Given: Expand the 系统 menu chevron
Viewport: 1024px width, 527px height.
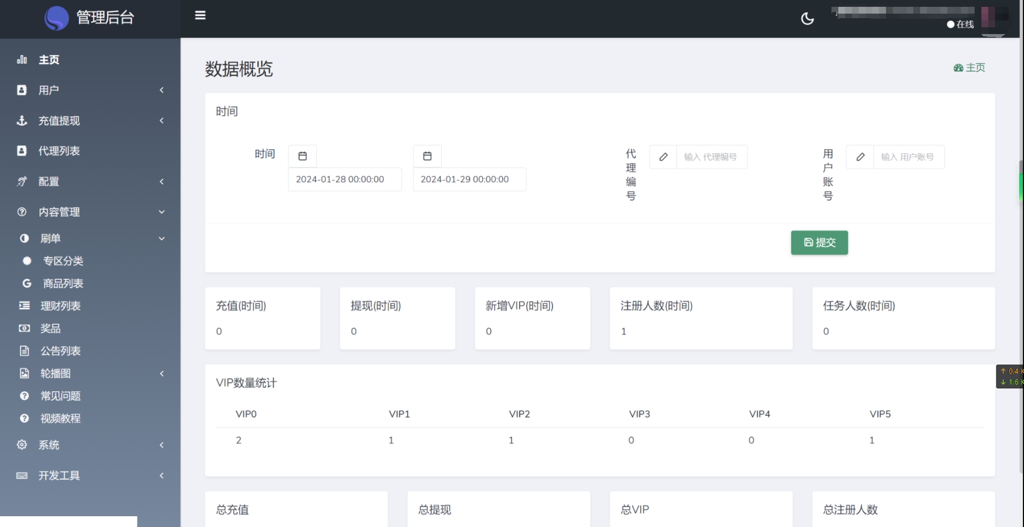Looking at the screenshot, I should (x=161, y=445).
